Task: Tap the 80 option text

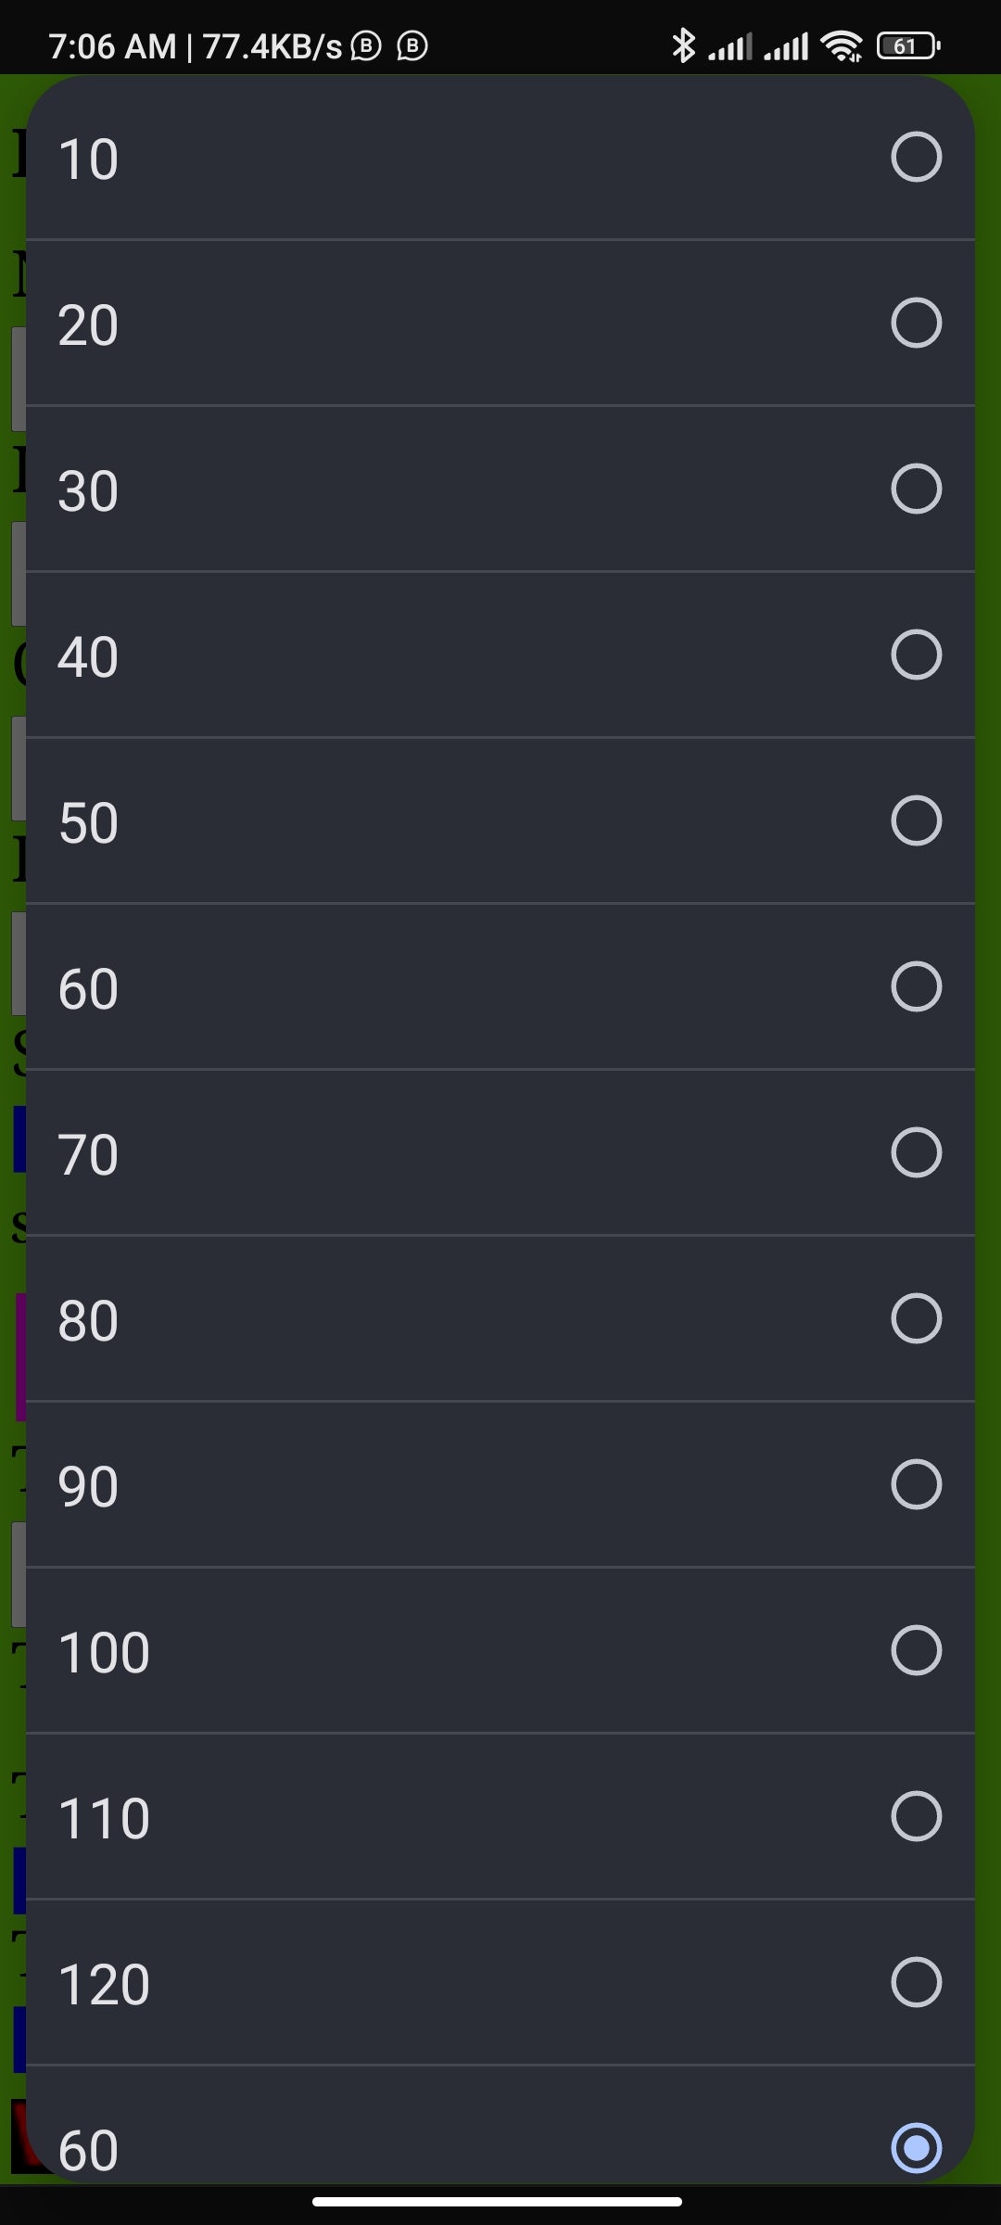Action: point(88,1320)
